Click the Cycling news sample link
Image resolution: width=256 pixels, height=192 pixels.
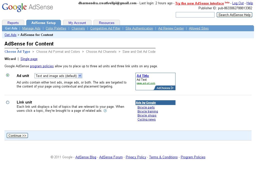[x=146, y=119]
